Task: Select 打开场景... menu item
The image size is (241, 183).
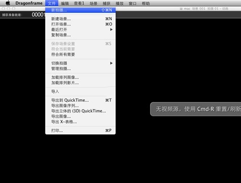Action: click(80, 24)
